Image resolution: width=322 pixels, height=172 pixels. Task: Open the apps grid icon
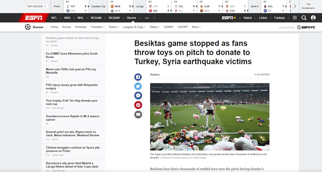click(295, 18)
